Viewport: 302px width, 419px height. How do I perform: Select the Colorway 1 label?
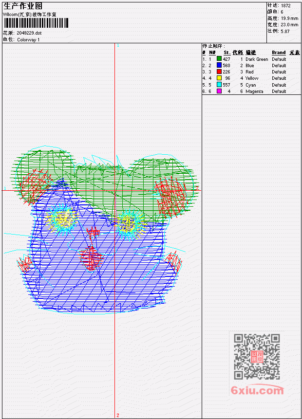click(28, 40)
